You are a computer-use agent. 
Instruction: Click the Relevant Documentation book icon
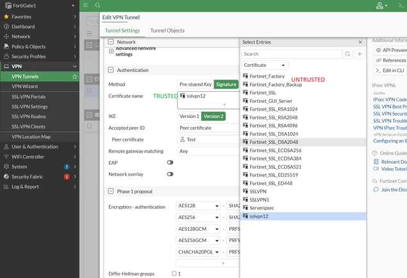(376, 162)
